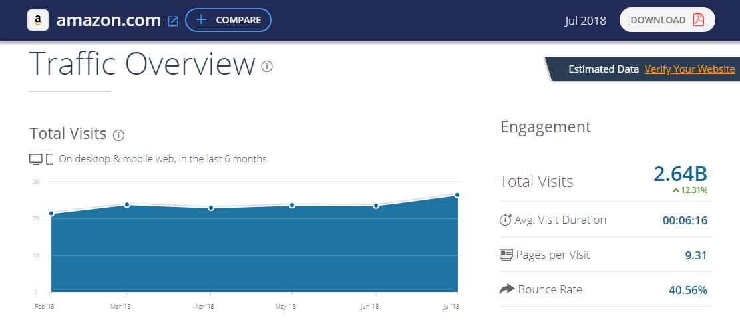Screen dimensions: 740x322
Task: Select the Mar '18 data point
Action: tap(127, 204)
